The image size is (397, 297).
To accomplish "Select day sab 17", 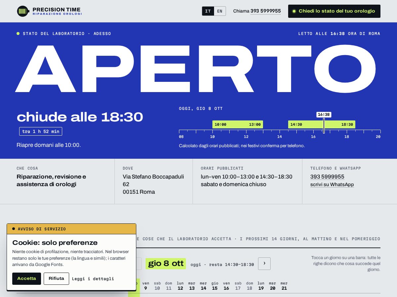I will click(238, 286).
